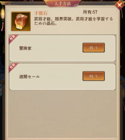This screenshot has width=125, height=140.
Task: Go to 週間セール using its 向う button
Action: point(94,76)
